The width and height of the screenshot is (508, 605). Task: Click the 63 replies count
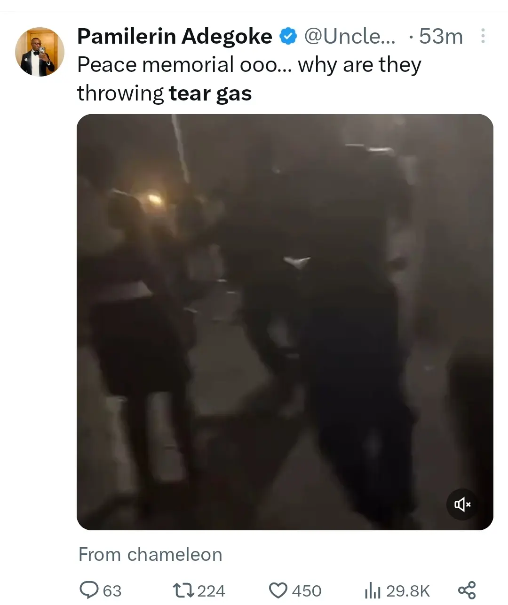112,590
